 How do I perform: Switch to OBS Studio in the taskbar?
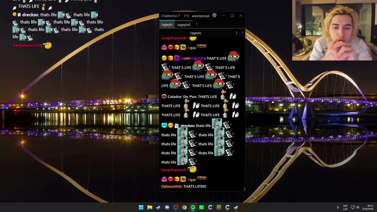pos(176,207)
